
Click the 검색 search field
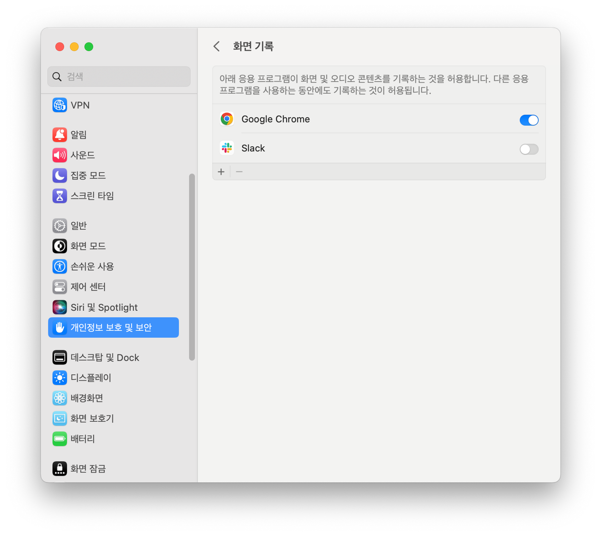tap(119, 76)
